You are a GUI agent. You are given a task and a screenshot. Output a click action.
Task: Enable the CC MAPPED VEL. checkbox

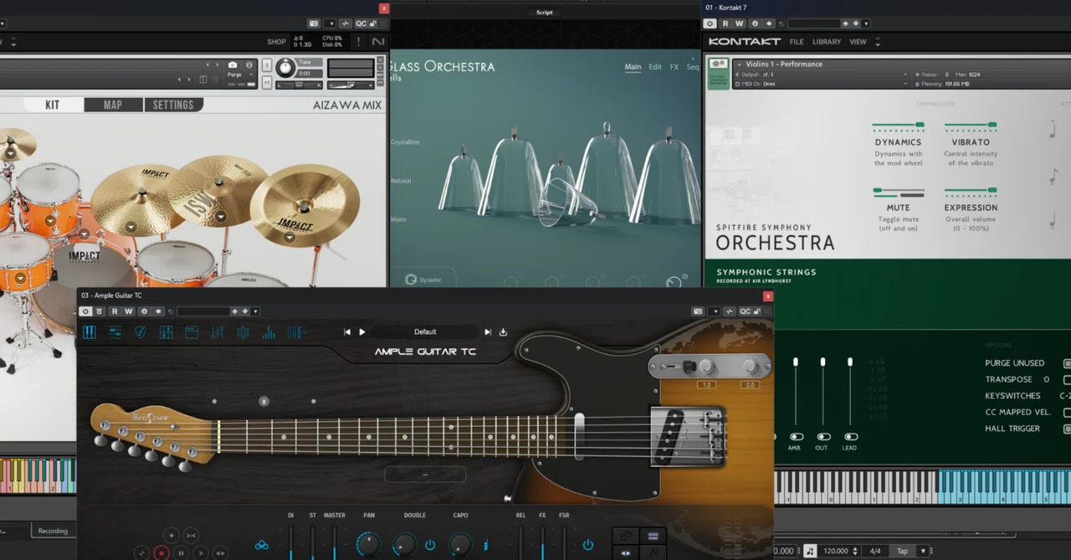[1067, 413]
